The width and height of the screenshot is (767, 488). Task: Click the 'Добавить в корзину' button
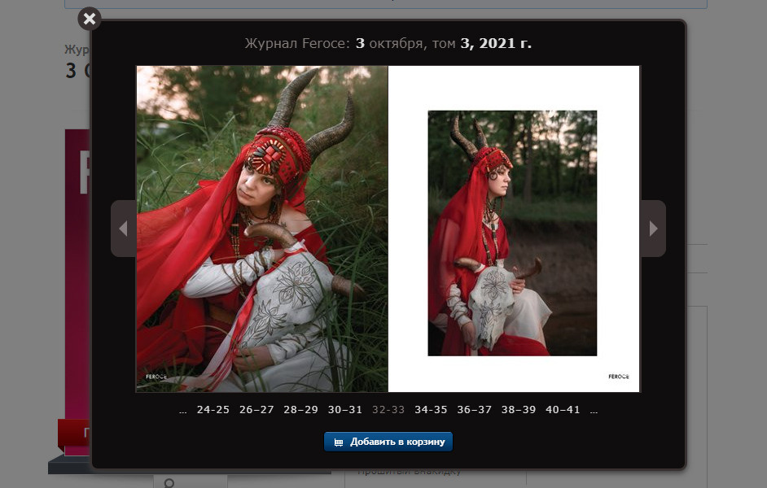[388, 442]
